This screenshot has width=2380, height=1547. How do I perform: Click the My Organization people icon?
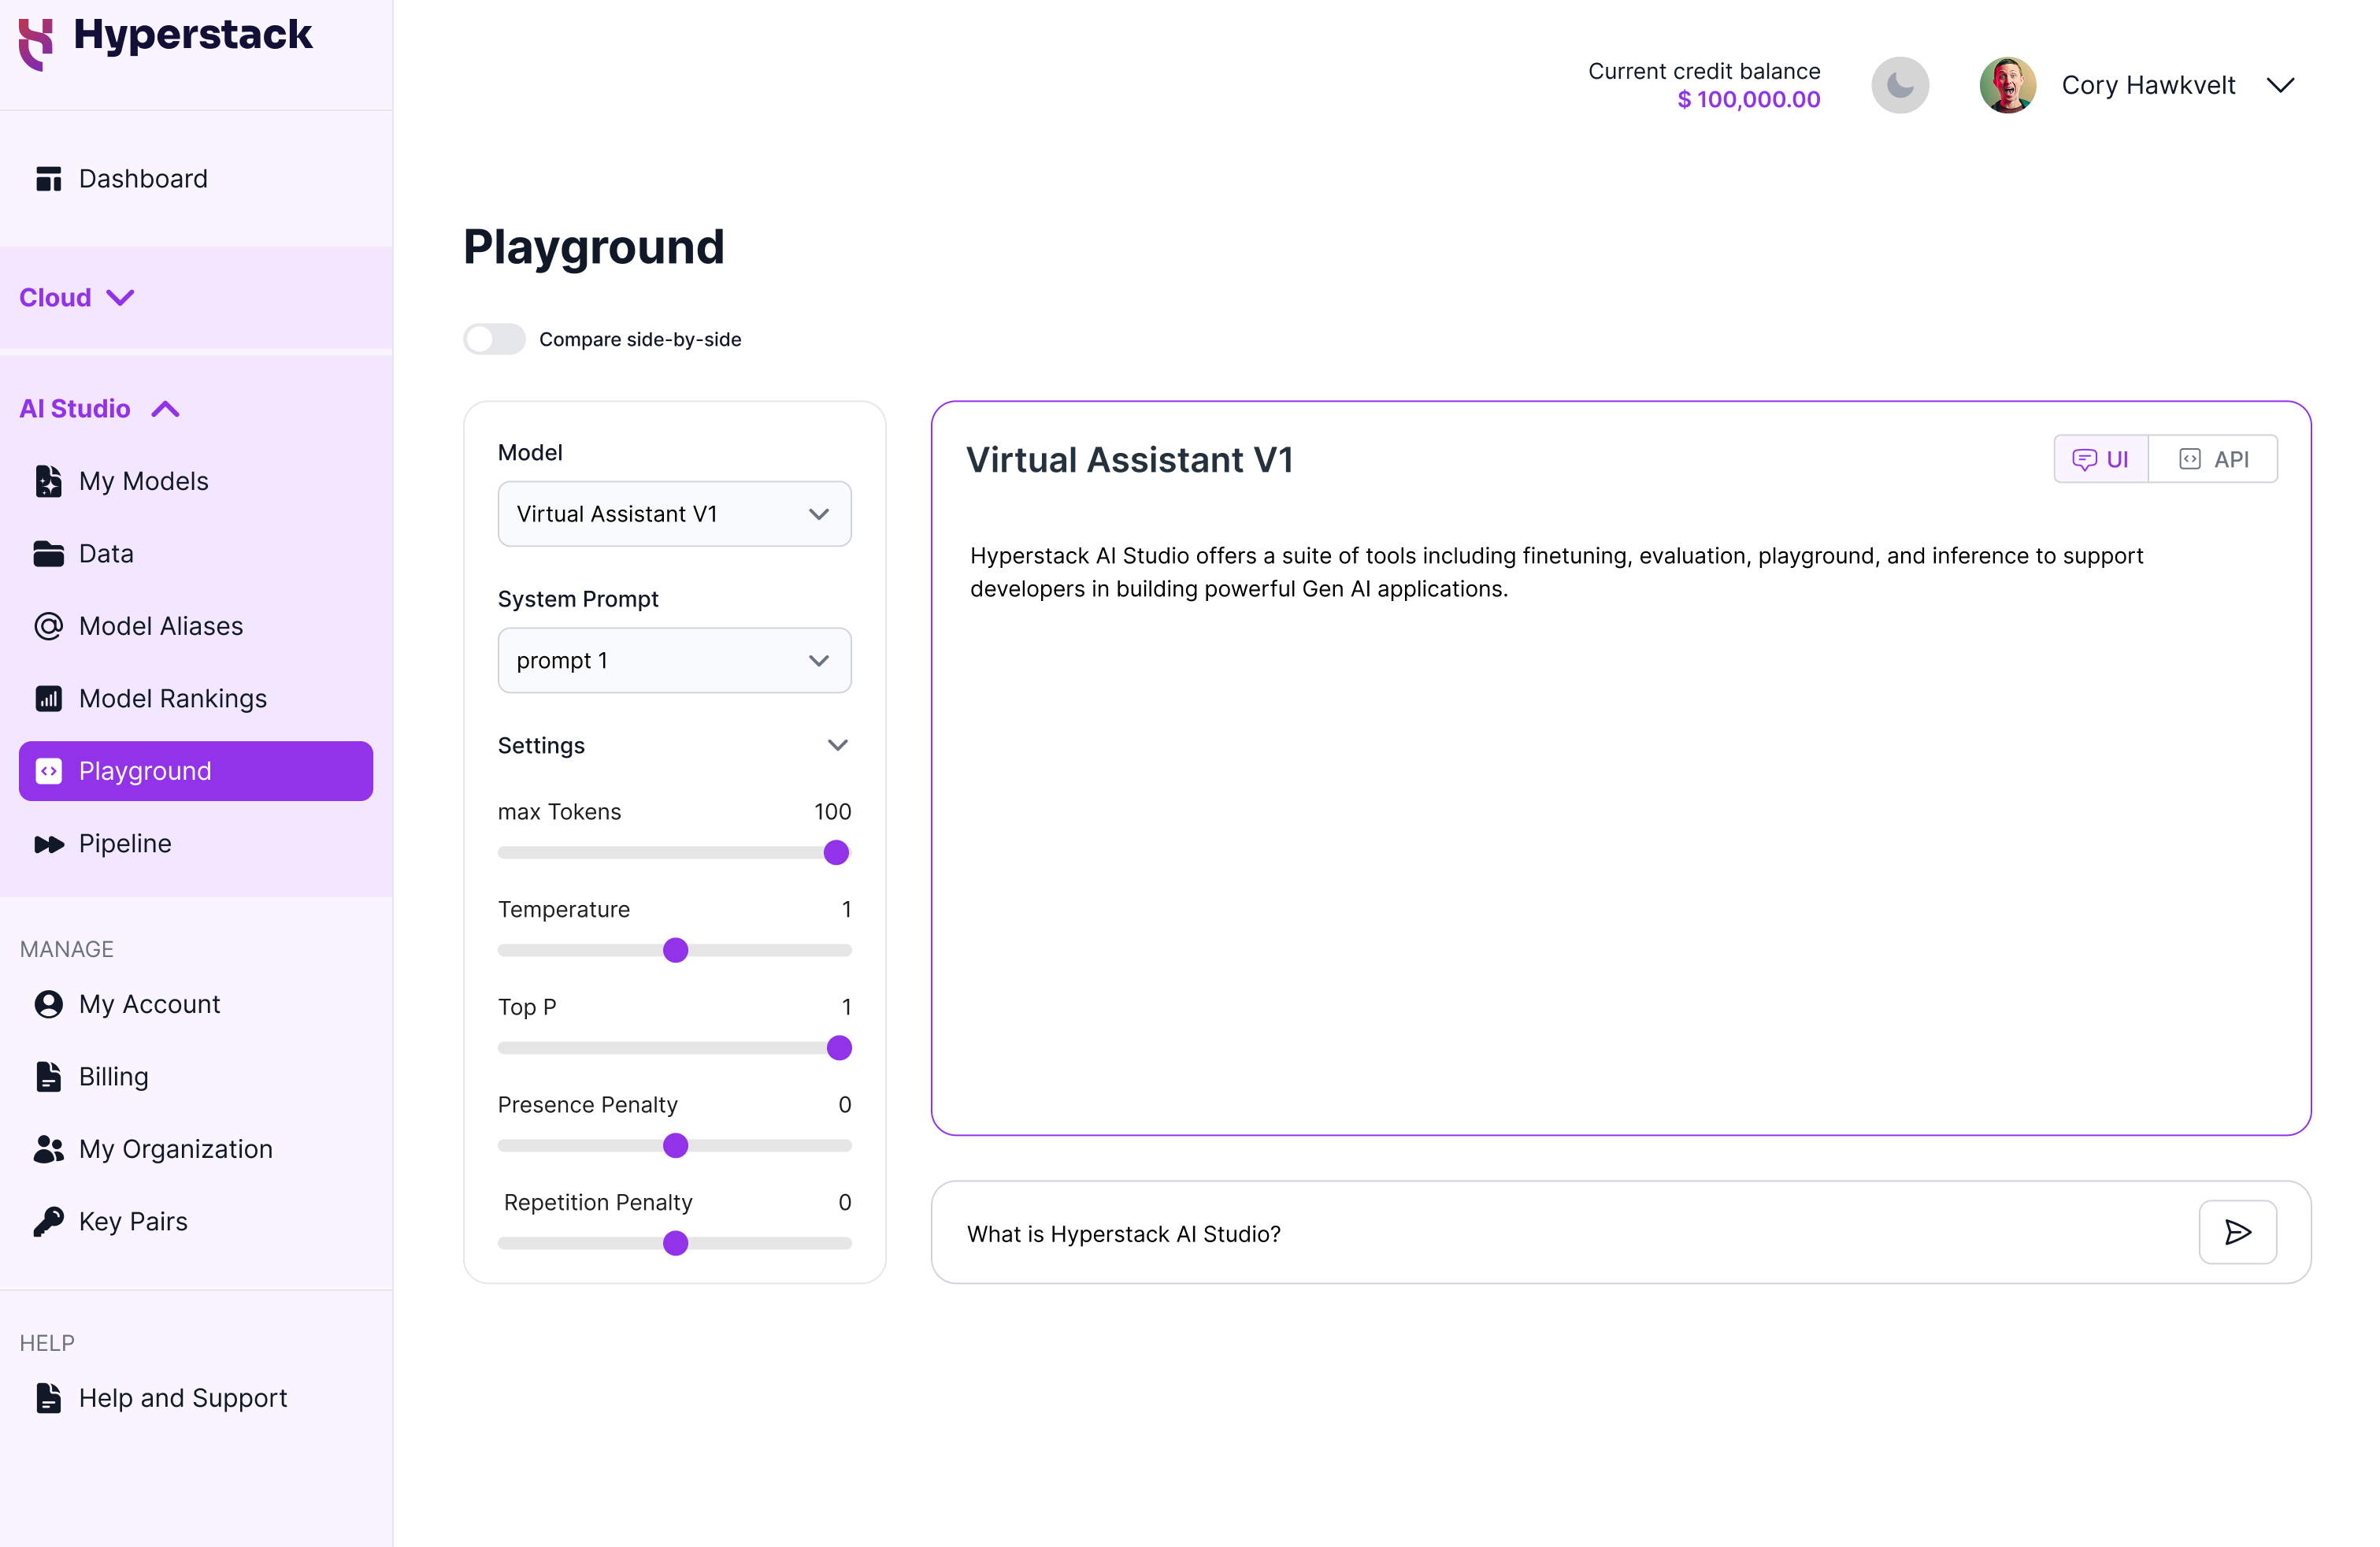pos(48,1149)
